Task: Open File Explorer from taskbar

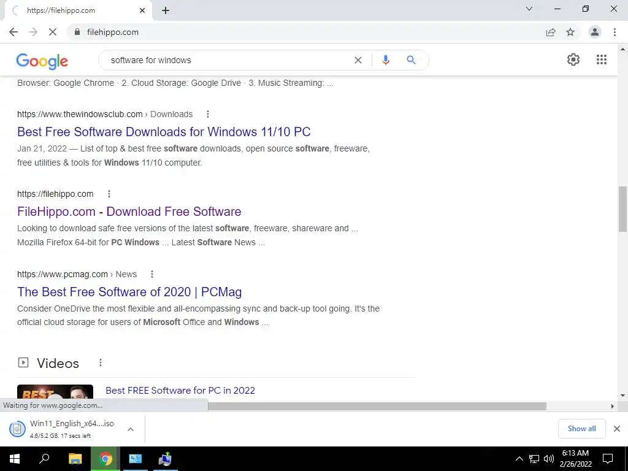Action: pyautogui.click(x=75, y=459)
